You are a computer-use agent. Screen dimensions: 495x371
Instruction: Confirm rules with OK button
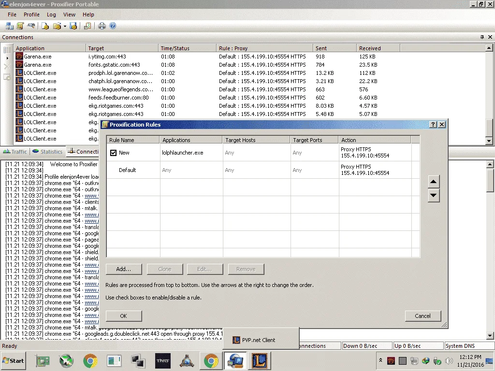[x=123, y=316]
